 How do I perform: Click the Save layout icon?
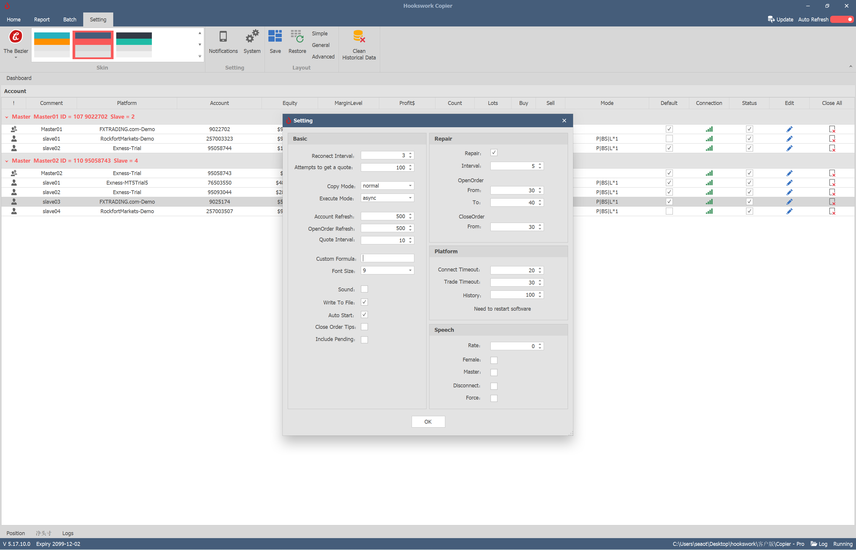tap(275, 37)
